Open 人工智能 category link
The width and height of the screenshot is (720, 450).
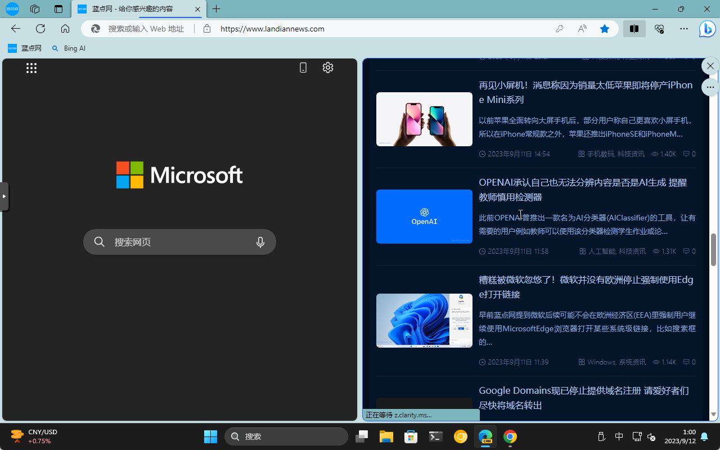tap(602, 251)
